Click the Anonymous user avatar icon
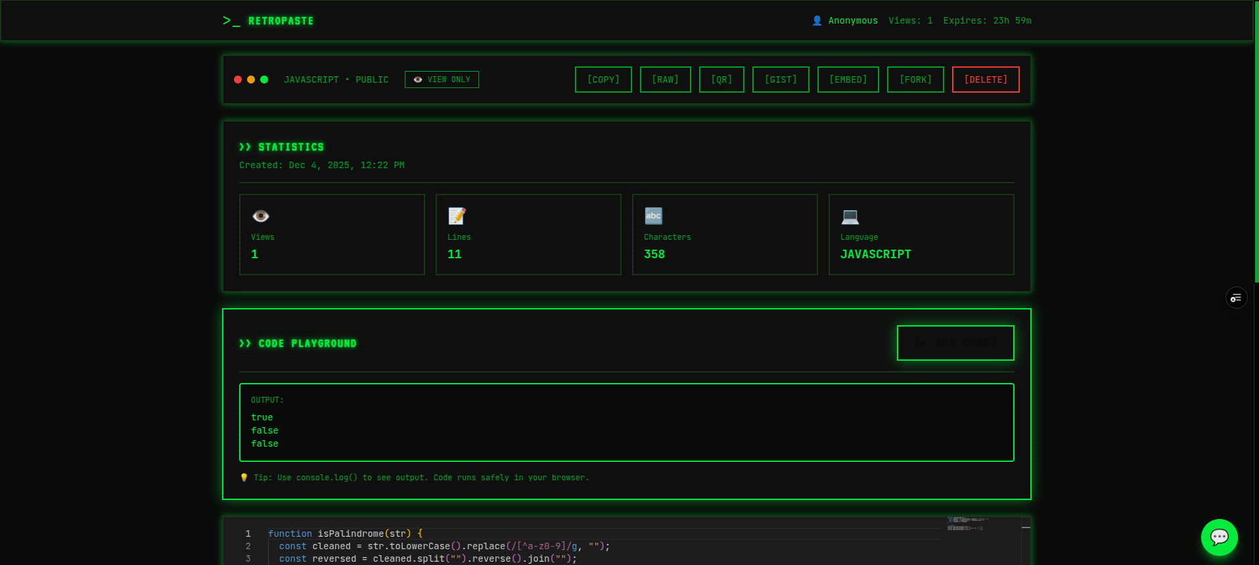 point(817,20)
